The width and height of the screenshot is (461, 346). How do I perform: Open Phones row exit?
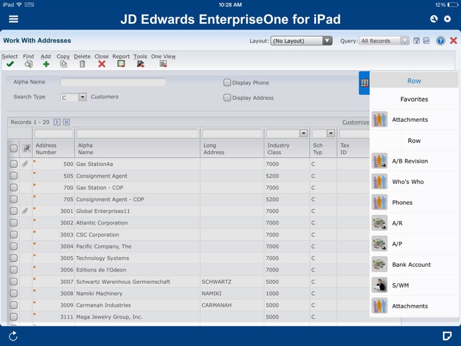click(x=414, y=202)
